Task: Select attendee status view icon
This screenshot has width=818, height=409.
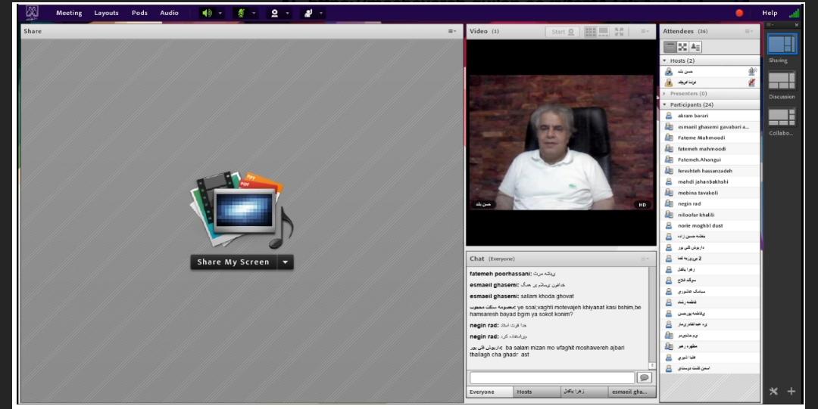Action: click(695, 47)
